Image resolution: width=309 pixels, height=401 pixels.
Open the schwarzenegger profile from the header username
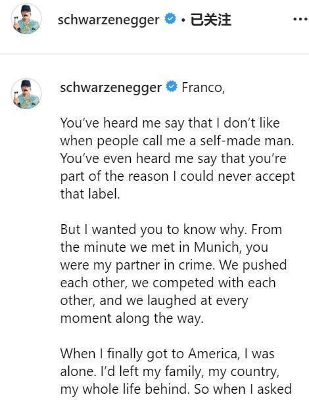tap(108, 20)
